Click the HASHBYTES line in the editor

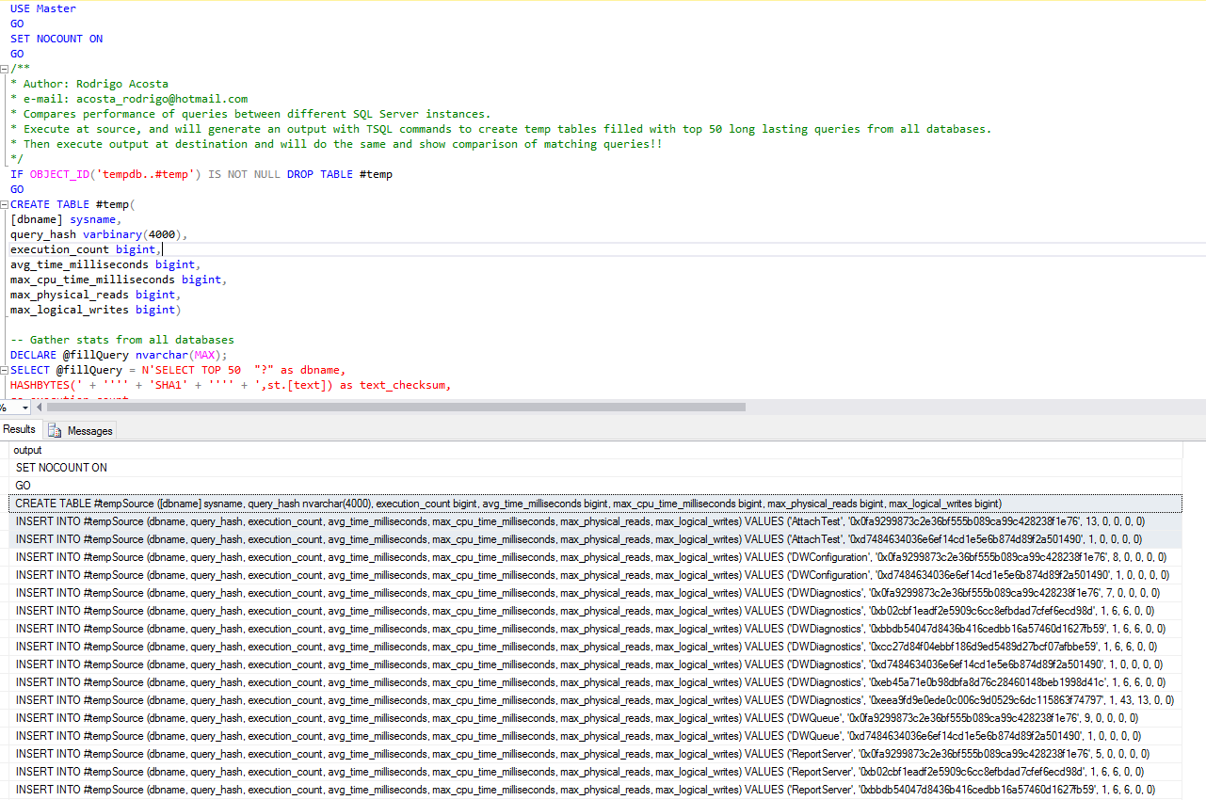pos(231,385)
